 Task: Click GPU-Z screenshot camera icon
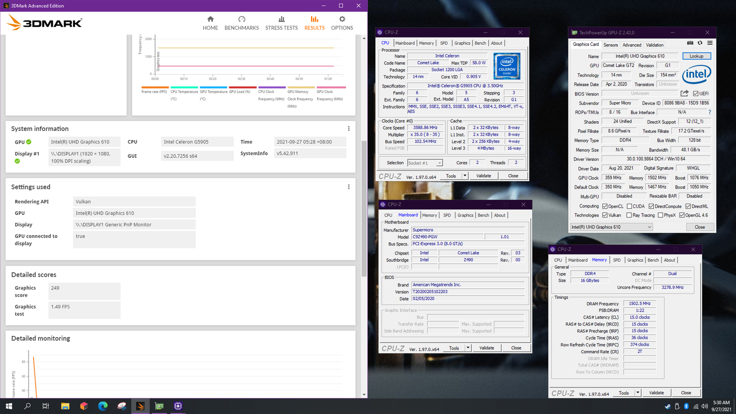point(690,43)
